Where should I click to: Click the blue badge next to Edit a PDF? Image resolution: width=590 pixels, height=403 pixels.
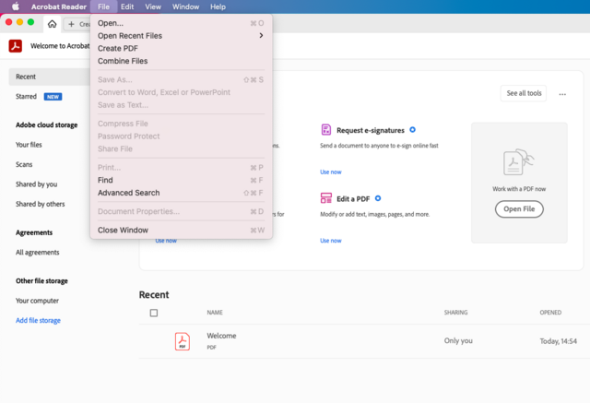coord(378,198)
